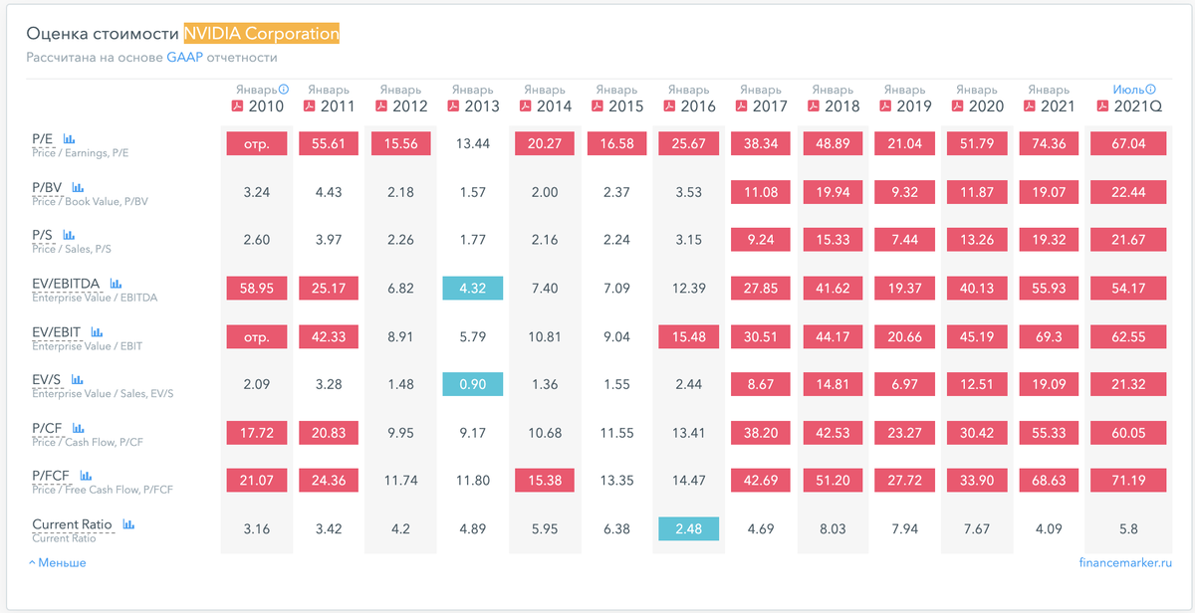Open the PDF report icon for 2016
This screenshot has width=1195, height=613.
click(x=669, y=105)
